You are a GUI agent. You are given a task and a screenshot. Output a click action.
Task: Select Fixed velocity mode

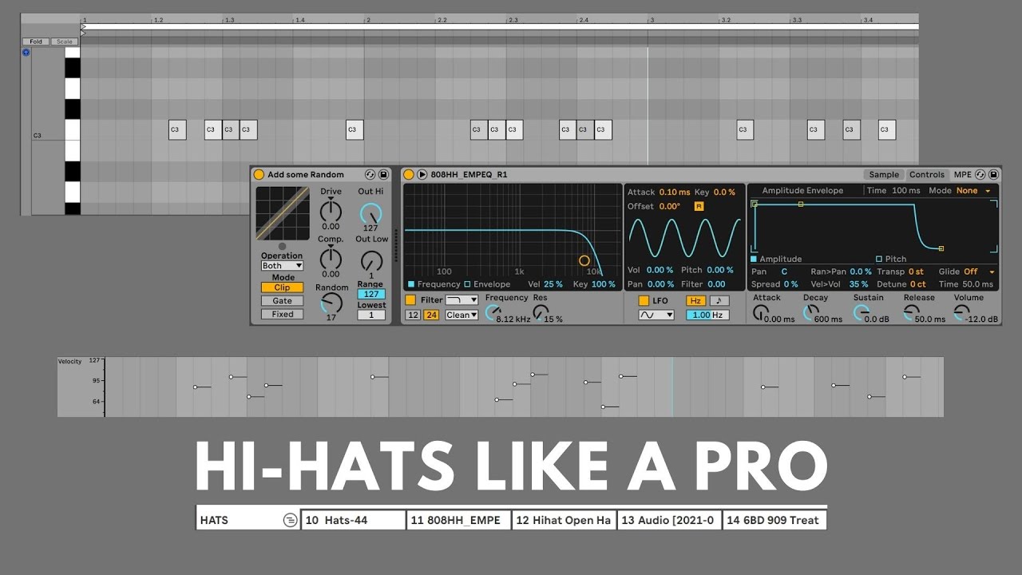[x=283, y=315]
